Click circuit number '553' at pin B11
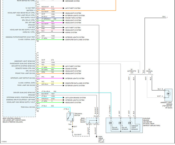This screenshot has width=175, height=145. (52, 106)
